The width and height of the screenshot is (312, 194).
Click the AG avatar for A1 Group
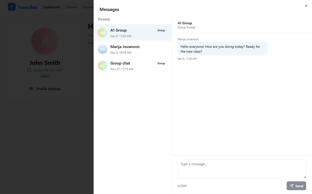click(102, 33)
